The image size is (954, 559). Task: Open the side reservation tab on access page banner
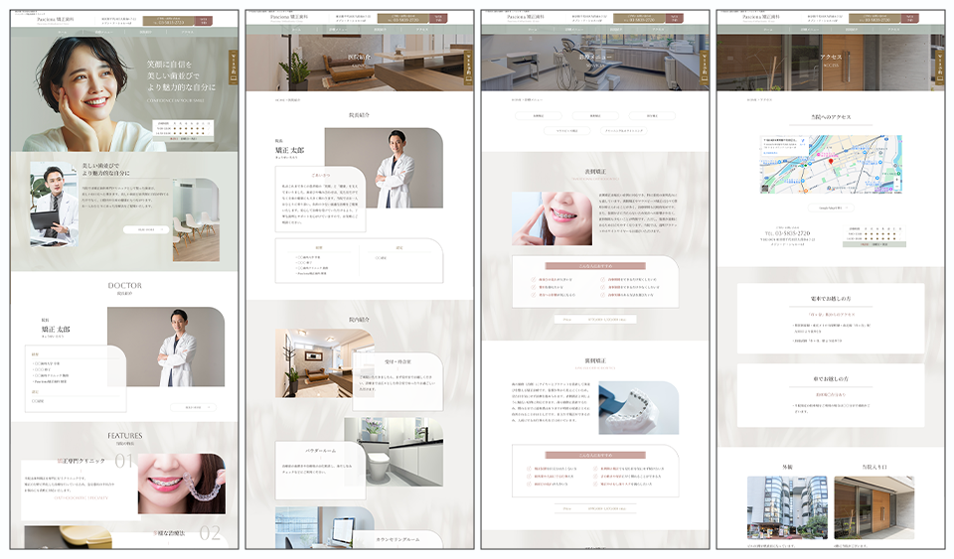click(940, 67)
